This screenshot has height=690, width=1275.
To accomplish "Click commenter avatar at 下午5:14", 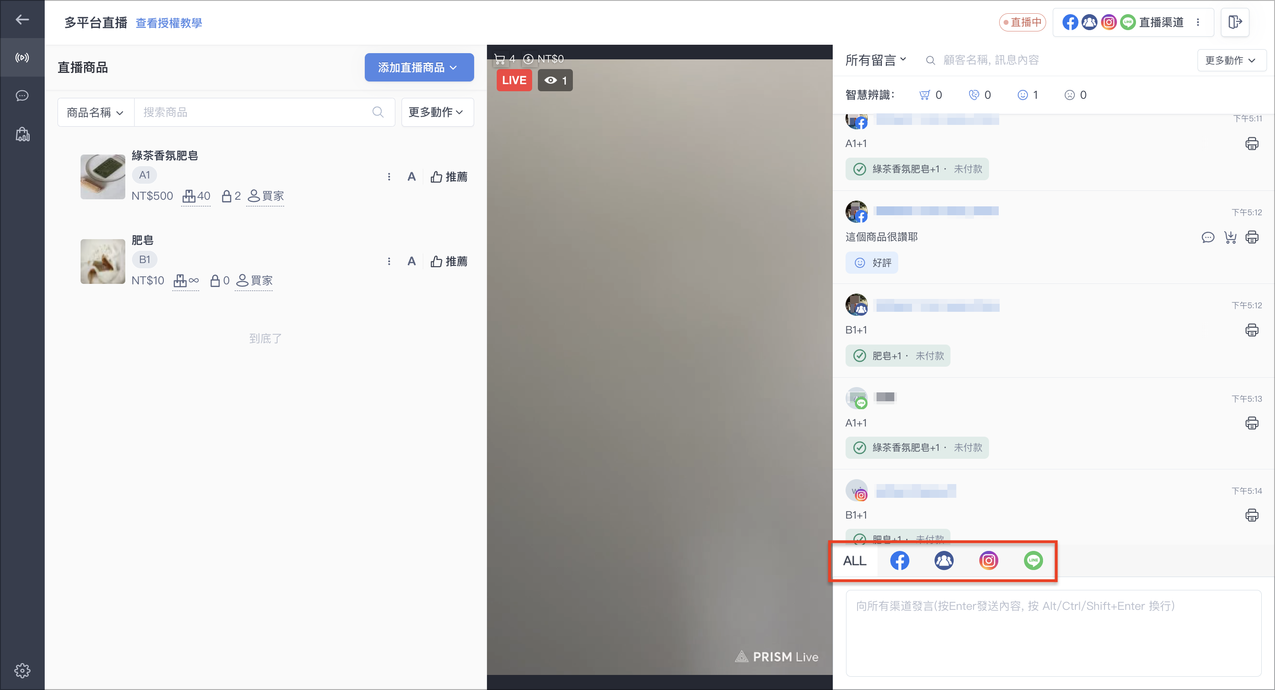I will (856, 491).
